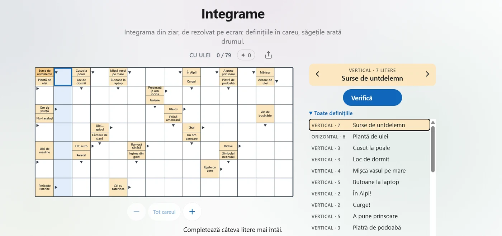Click the 'Perioade istorice' clue cell

44,187
